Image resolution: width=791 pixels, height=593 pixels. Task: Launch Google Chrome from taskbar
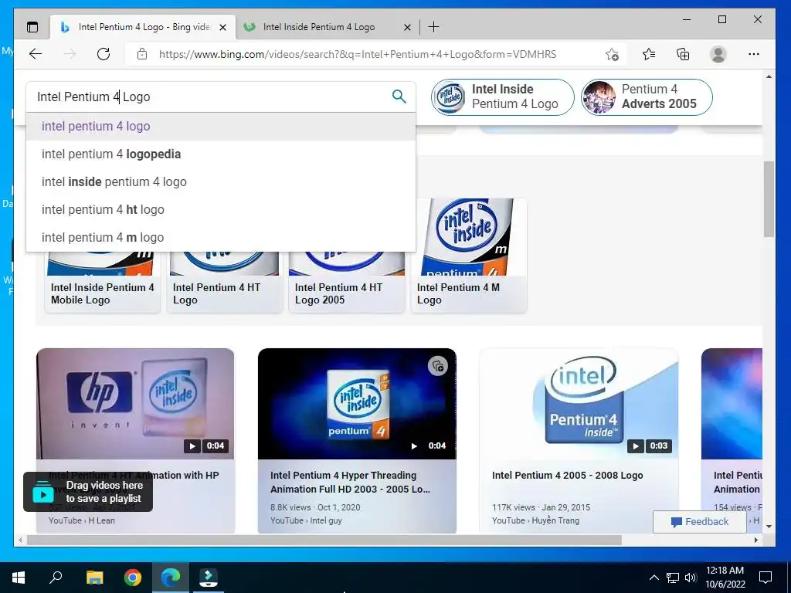133,578
